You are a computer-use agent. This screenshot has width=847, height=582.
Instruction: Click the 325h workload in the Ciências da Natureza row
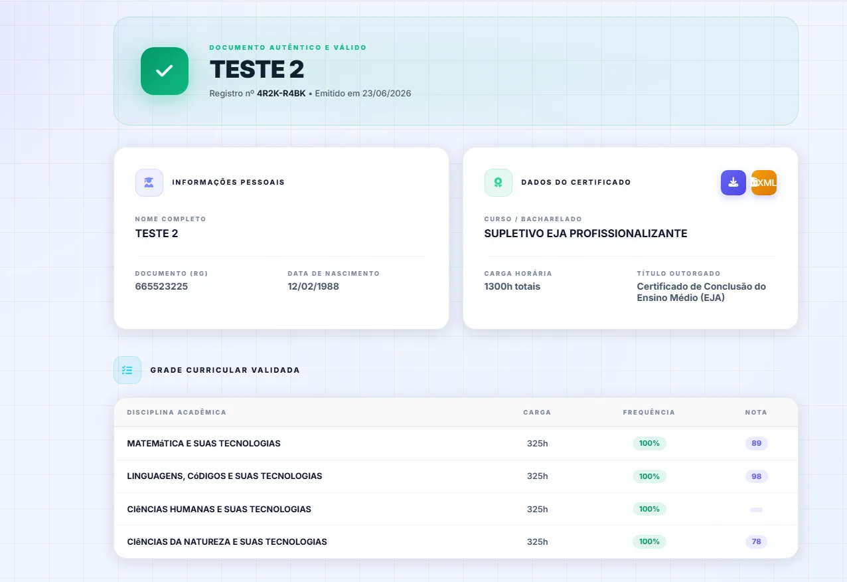pos(538,542)
